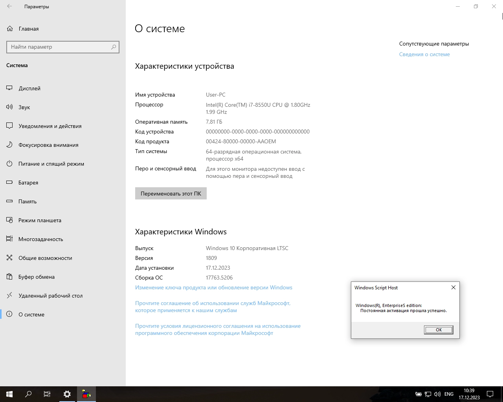Switch to Settings gear in taskbar

click(67, 394)
